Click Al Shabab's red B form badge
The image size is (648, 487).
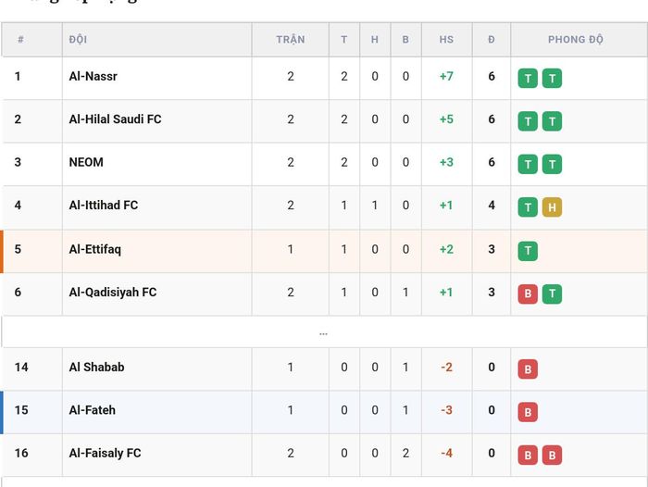pos(528,368)
